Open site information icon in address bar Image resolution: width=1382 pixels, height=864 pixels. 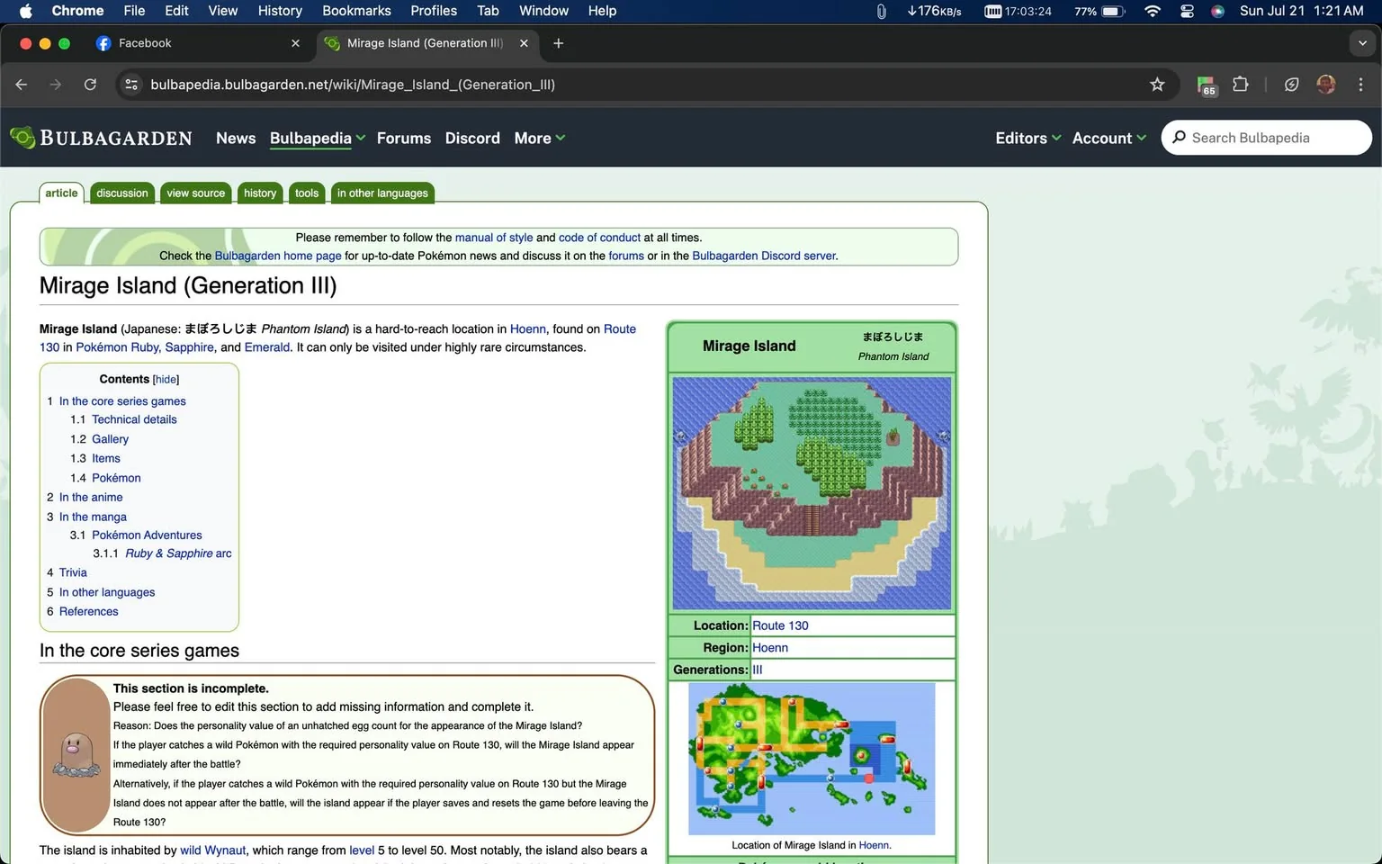point(131,85)
